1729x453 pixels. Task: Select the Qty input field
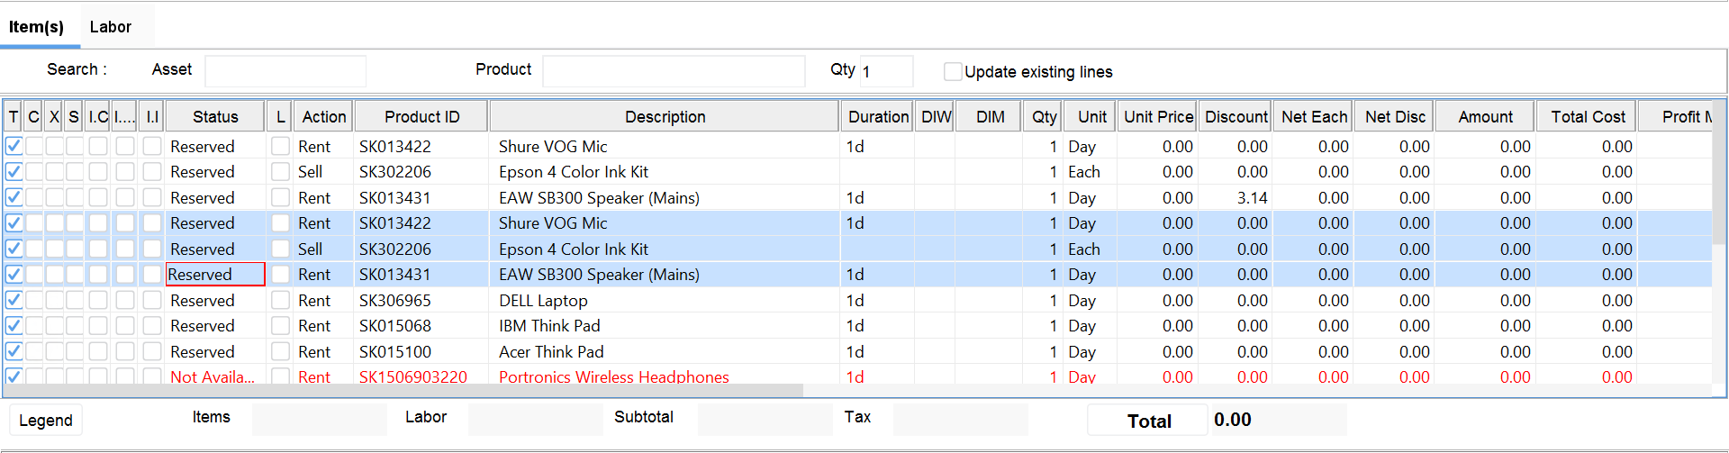pos(886,71)
